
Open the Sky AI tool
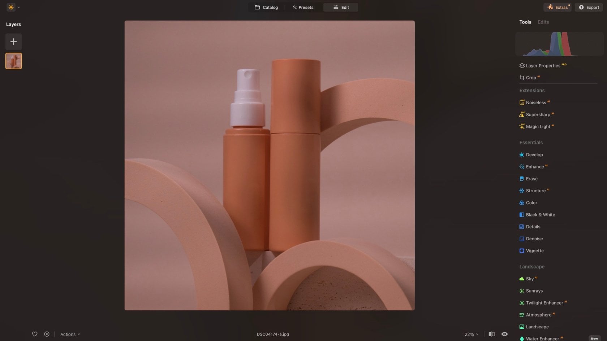pos(530,279)
